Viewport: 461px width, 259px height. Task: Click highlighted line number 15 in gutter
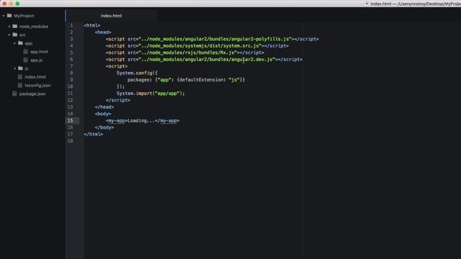click(x=70, y=121)
